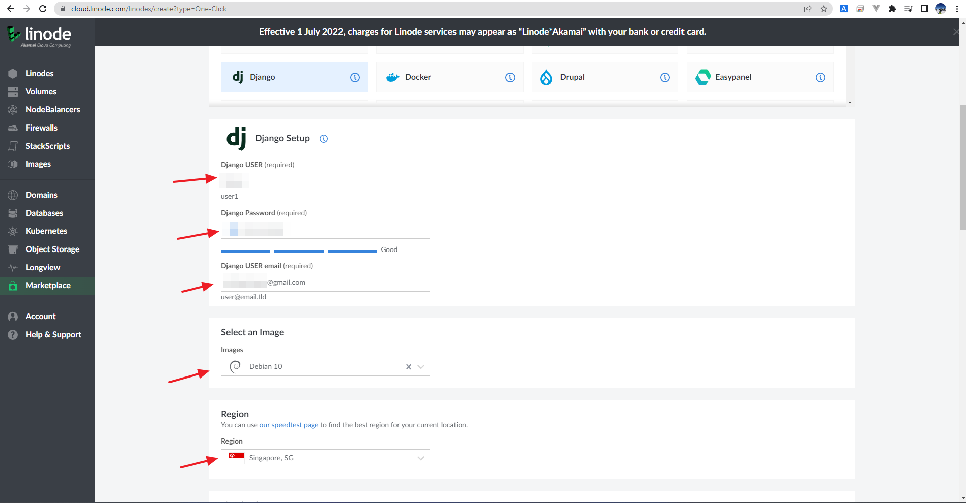This screenshot has width=966, height=503.
Task: Open Volumes in the sidebar
Action: (x=47, y=91)
